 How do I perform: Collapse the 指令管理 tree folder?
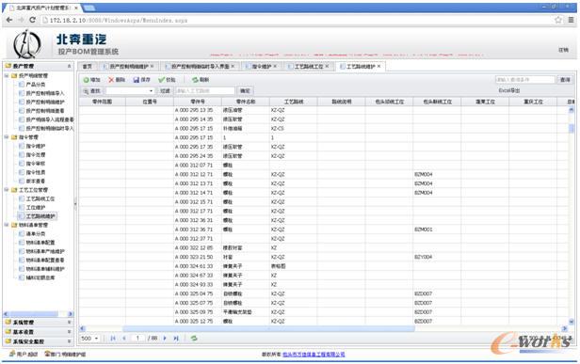coord(7,137)
